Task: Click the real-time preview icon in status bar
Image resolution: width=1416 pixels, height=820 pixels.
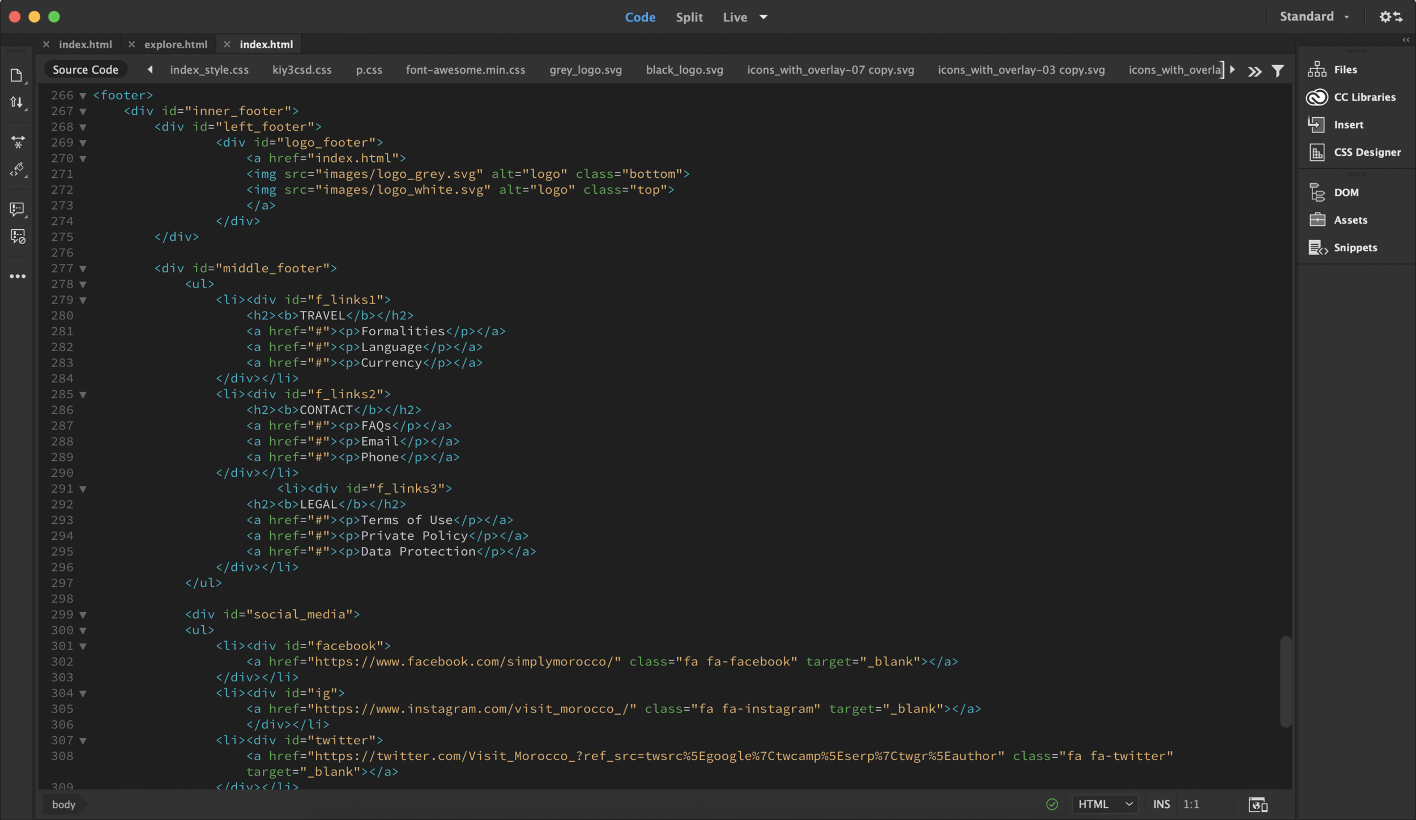Action: 1257,804
